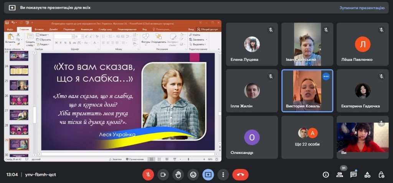Open the 'Ще 22 особи' participants tile
This screenshot has height=183, width=393.
point(307,137)
